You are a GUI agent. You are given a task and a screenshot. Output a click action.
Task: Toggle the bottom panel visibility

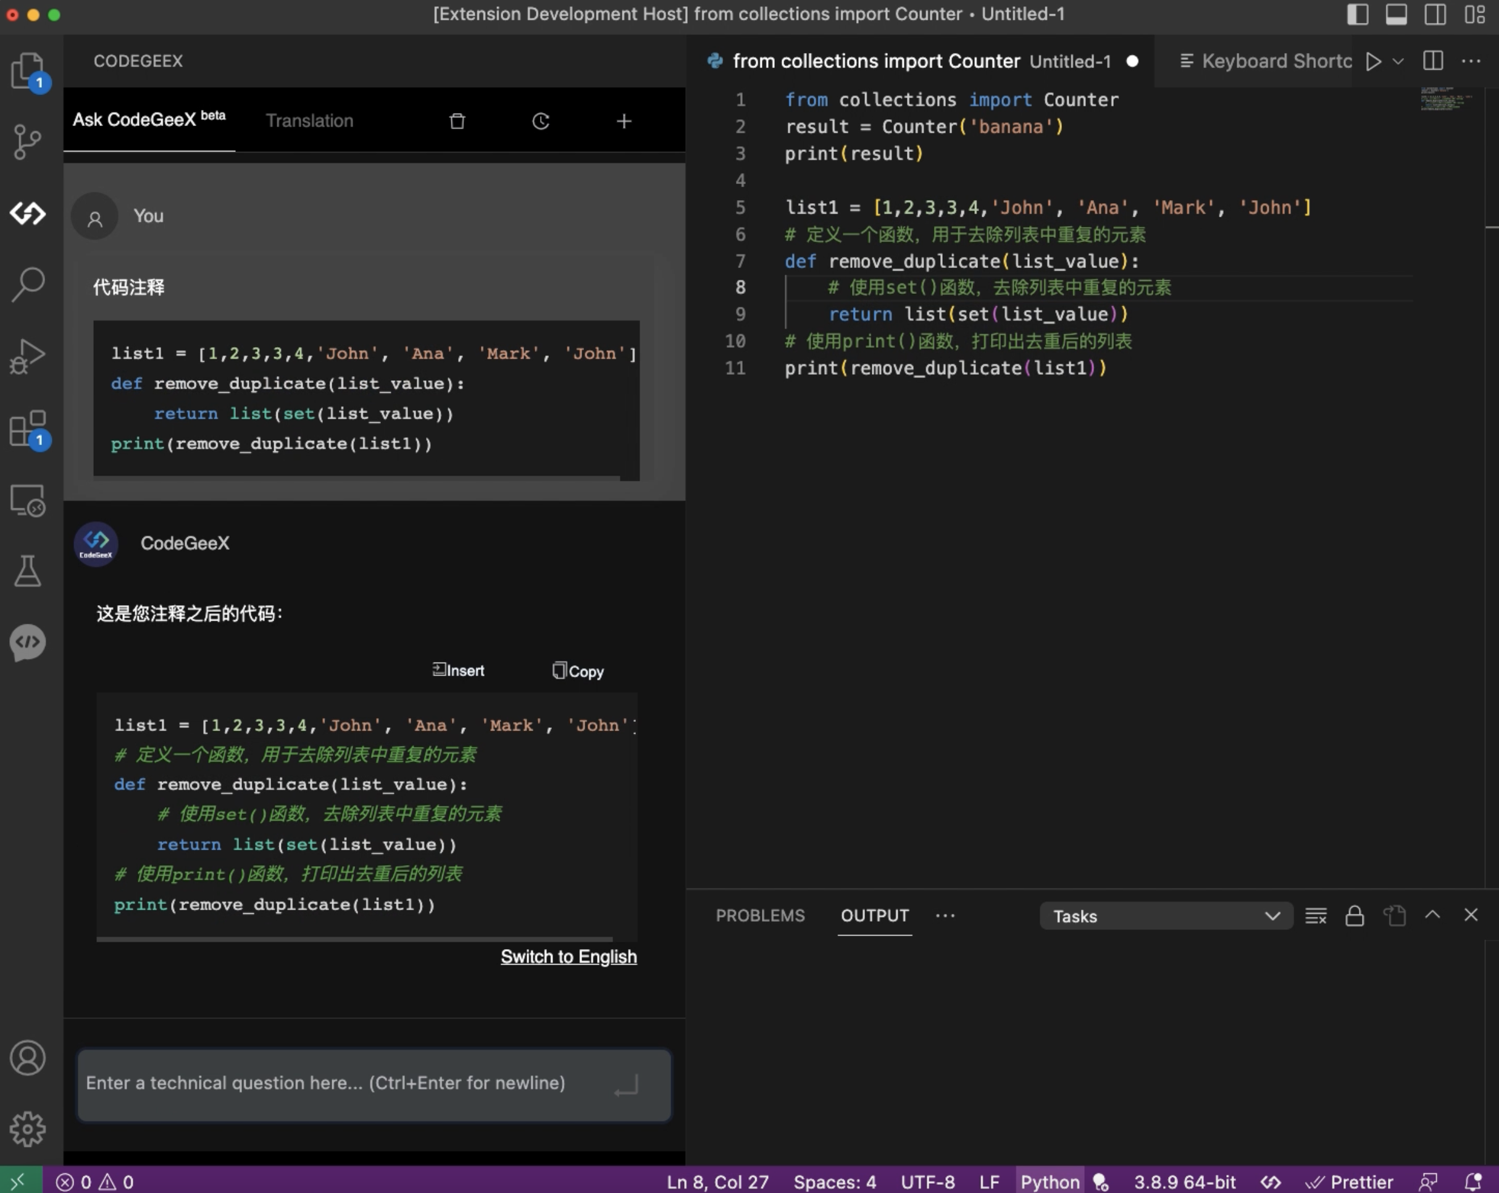pyautogui.click(x=1395, y=14)
